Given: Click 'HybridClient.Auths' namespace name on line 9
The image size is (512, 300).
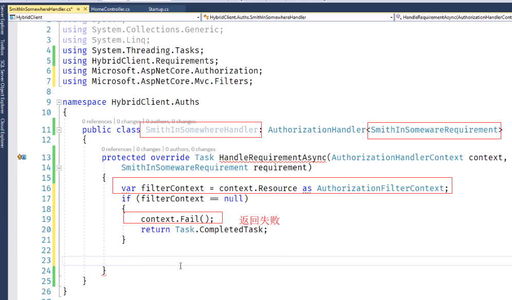Looking at the screenshot, I should pos(155,102).
